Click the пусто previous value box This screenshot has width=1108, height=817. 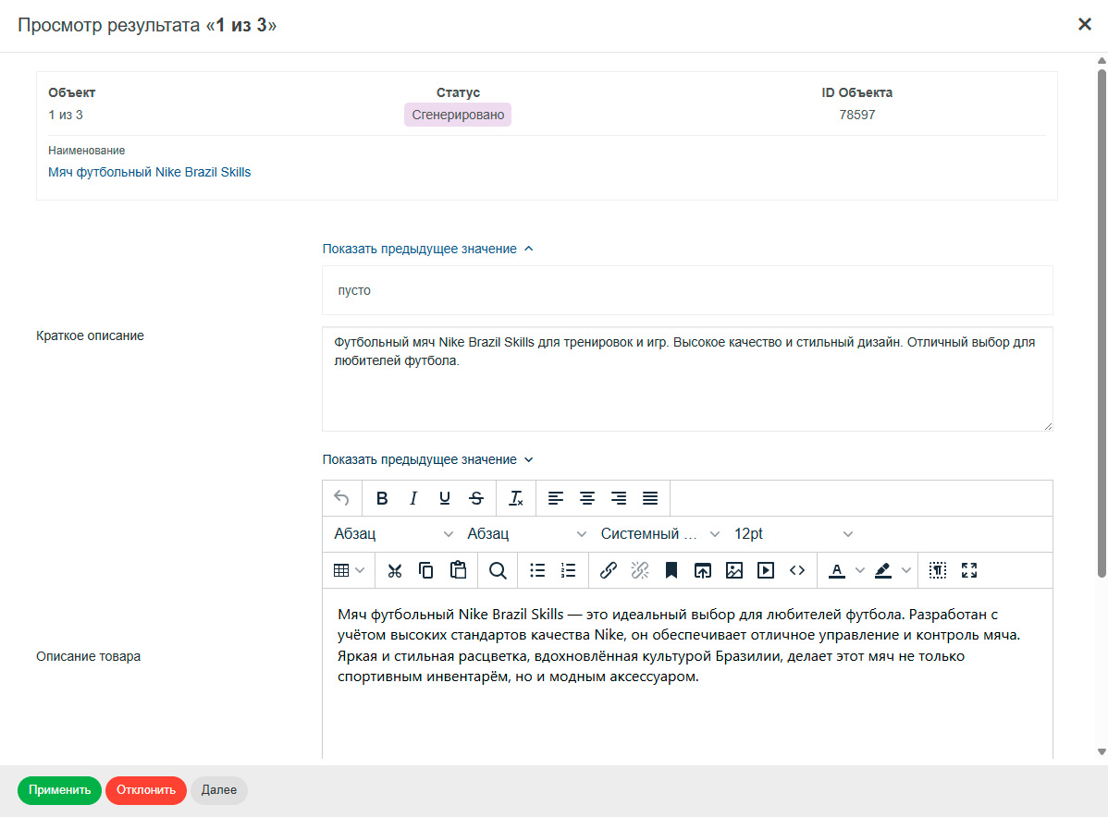pos(687,290)
